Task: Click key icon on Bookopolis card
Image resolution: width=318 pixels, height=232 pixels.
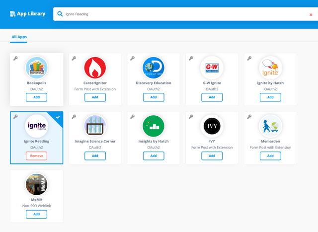Action: click(x=15, y=59)
